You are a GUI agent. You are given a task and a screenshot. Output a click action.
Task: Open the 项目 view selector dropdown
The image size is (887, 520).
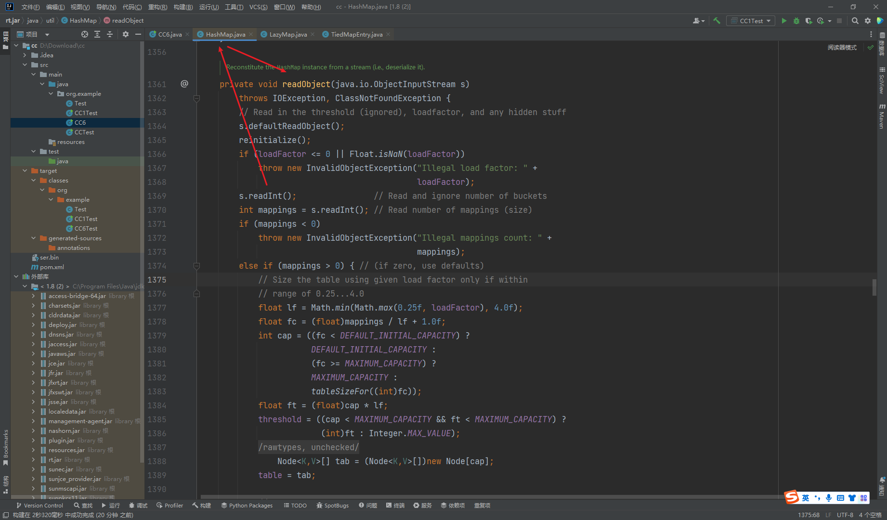click(33, 34)
